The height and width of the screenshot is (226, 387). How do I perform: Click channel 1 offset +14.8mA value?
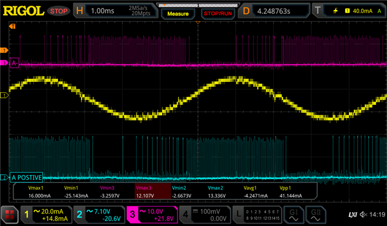pos(55,219)
